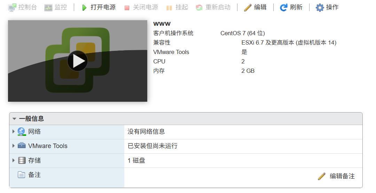Click the 内存 label

click(159, 71)
